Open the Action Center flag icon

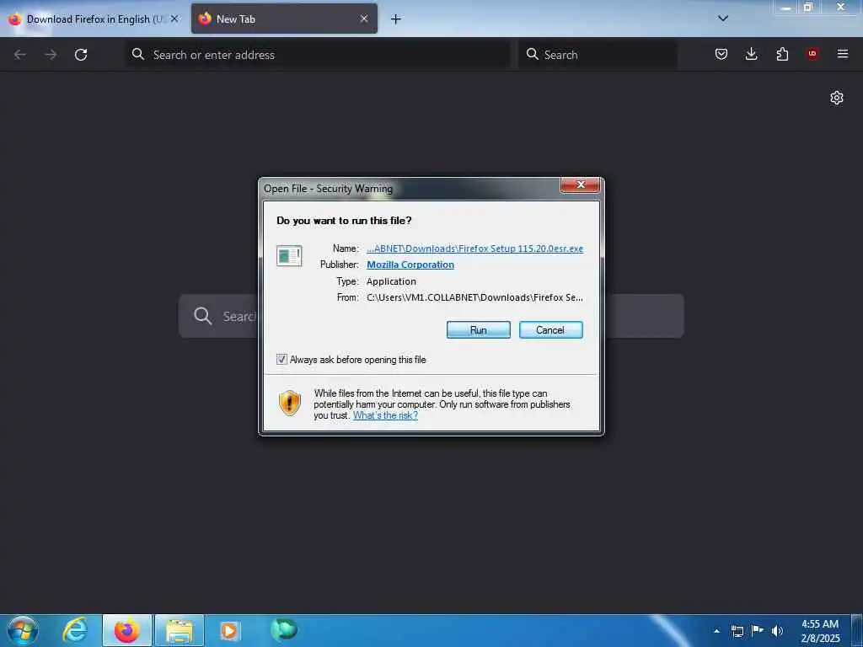pos(758,630)
